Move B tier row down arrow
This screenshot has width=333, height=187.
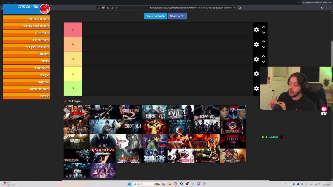[x=264, y=62]
